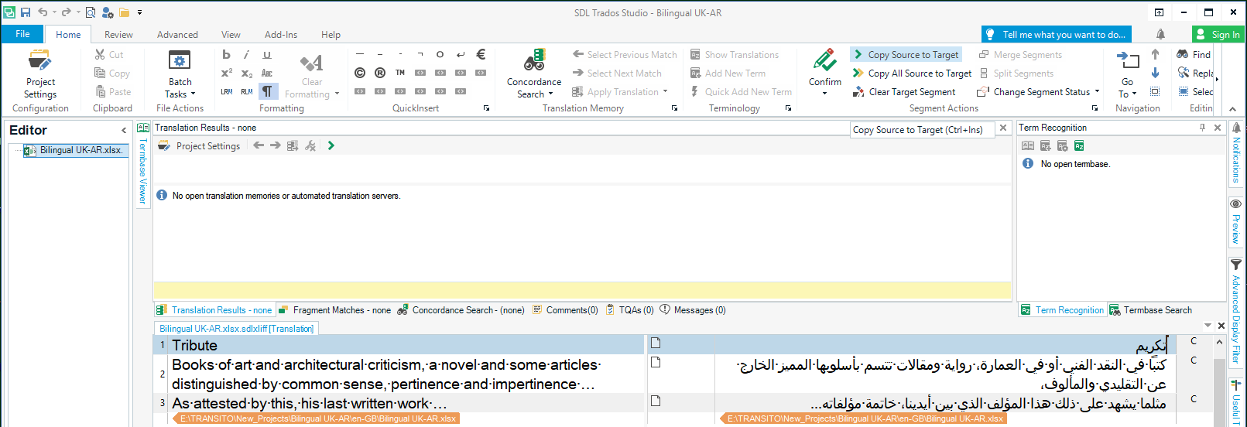Image resolution: width=1247 pixels, height=427 pixels.
Task: Switch to the View ribbon tab
Action: pos(231,34)
